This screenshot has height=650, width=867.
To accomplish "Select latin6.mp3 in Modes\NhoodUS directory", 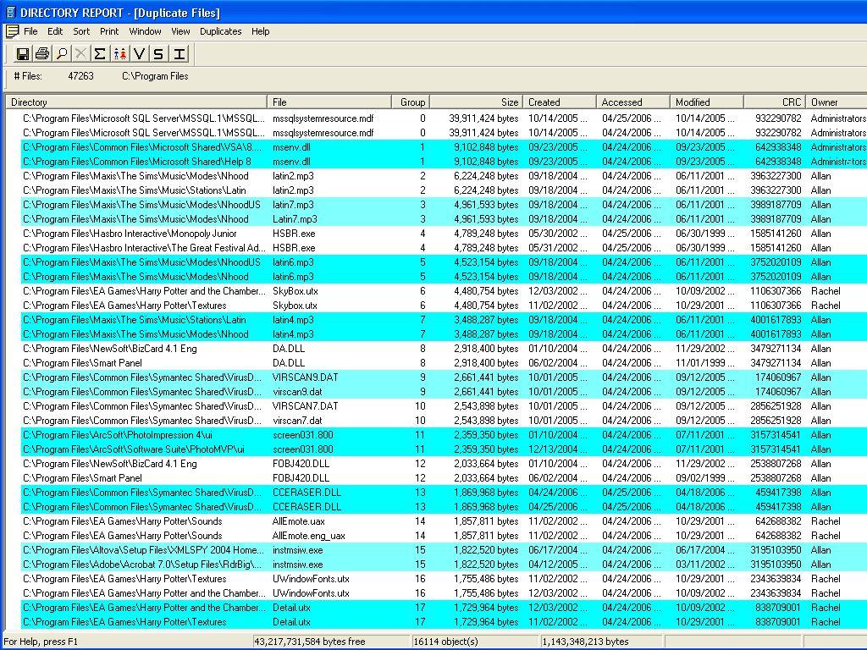I will 444,262.
